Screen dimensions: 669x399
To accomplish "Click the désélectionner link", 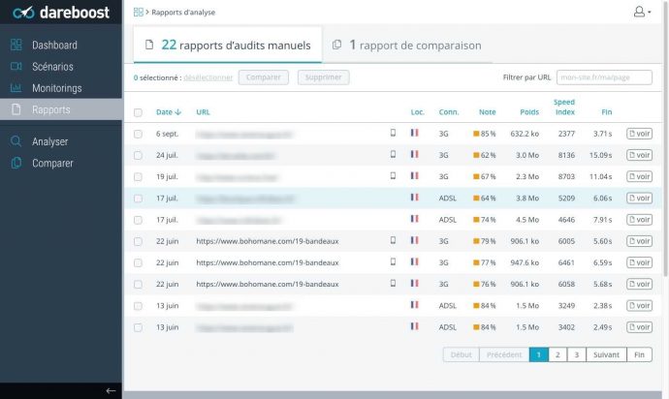I will pyautogui.click(x=208, y=77).
